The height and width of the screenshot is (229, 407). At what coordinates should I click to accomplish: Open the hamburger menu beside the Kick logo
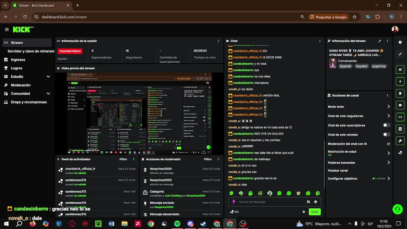(7, 30)
